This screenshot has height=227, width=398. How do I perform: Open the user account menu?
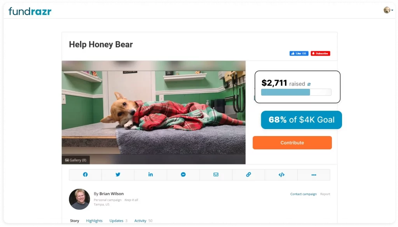point(387,10)
